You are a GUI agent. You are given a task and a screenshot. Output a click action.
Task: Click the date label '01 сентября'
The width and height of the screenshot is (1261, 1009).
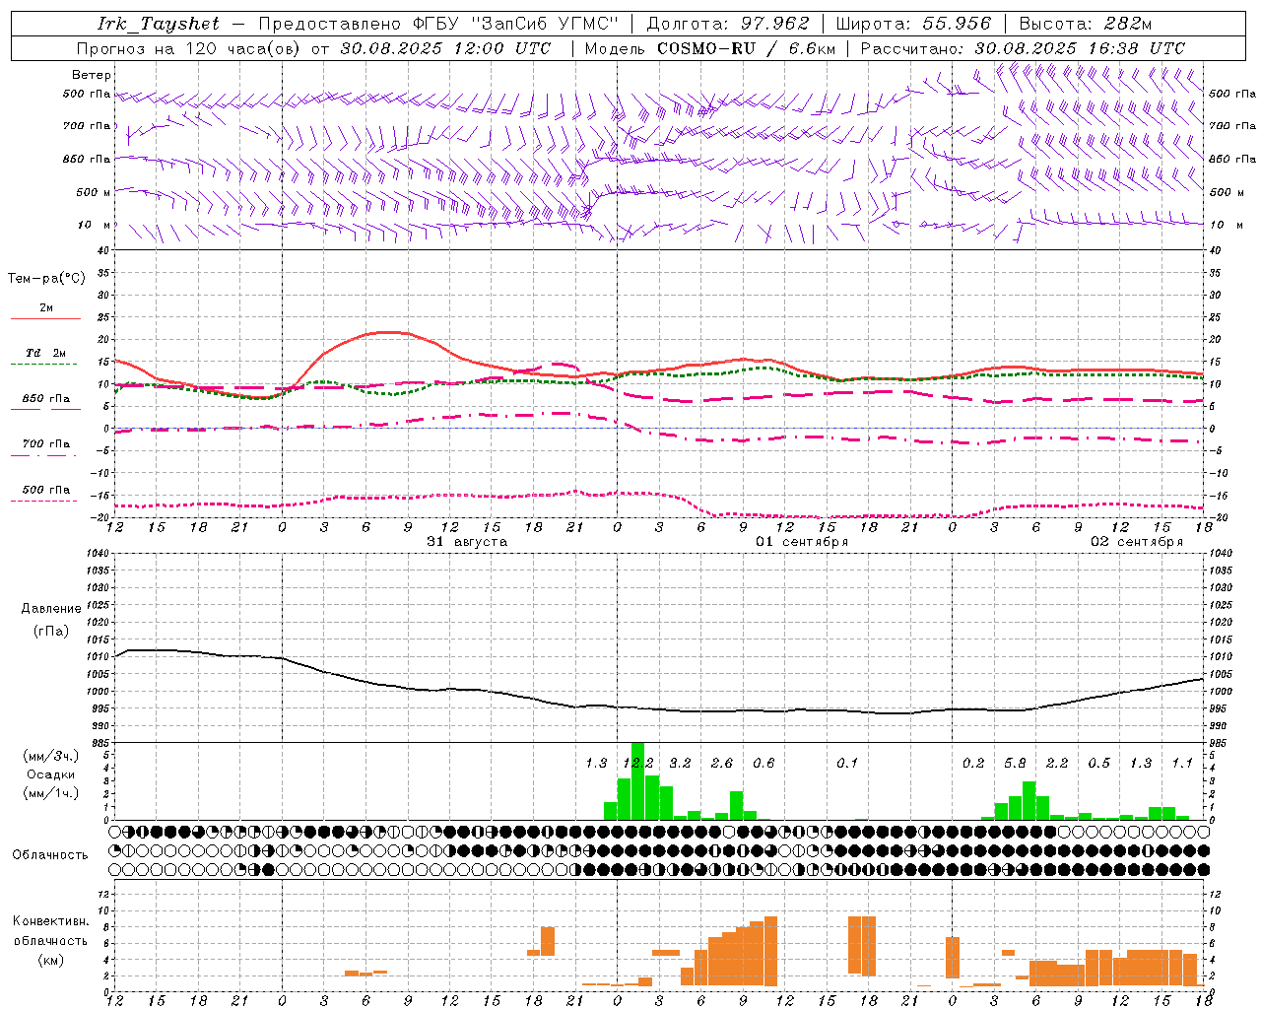pos(802,542)
